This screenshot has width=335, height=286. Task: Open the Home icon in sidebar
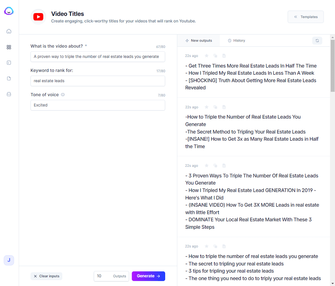pyautogui.click(x=9, y=31)
